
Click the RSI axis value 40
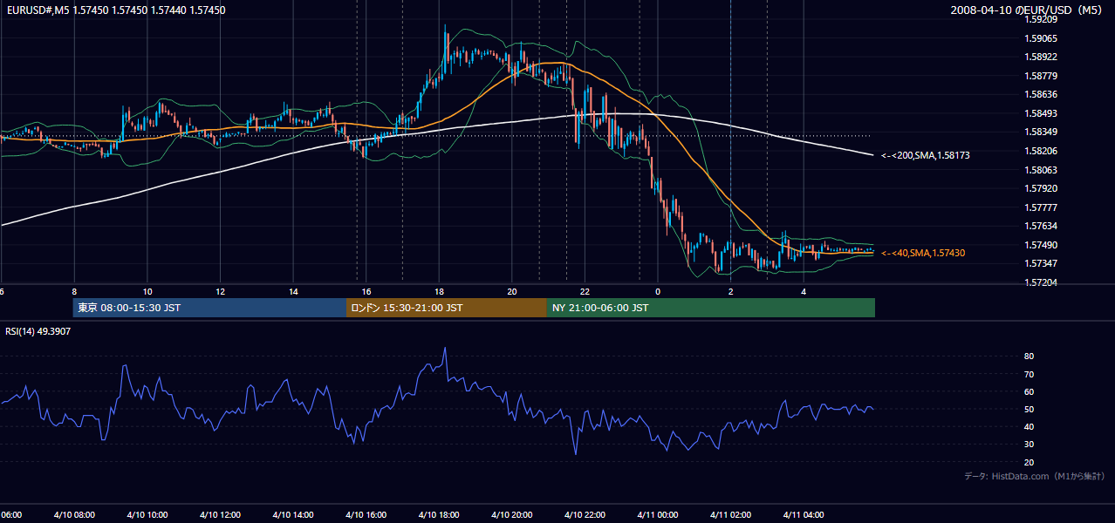(x=1029, y=426)
